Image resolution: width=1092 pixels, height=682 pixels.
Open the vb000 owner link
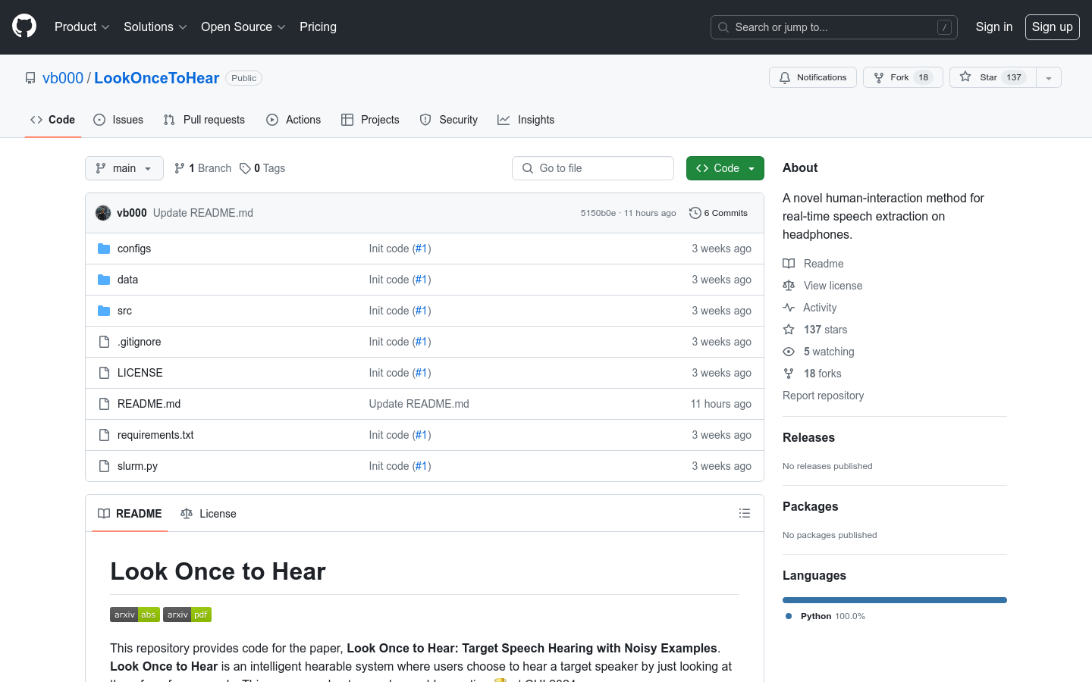click(x=63, y=78)
